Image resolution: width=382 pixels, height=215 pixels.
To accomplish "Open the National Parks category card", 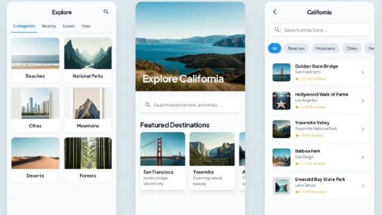I will point(88,60).
